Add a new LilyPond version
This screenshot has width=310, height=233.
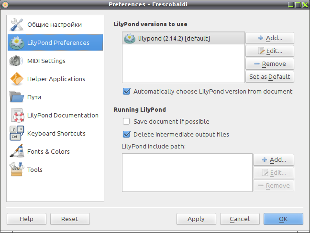[x=270, y=38]
